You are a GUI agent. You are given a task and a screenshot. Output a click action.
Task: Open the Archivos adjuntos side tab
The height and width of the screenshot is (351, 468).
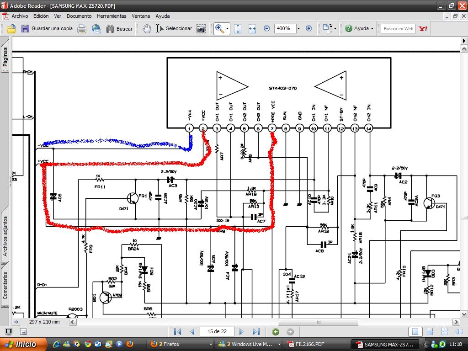tap(5, 236)
